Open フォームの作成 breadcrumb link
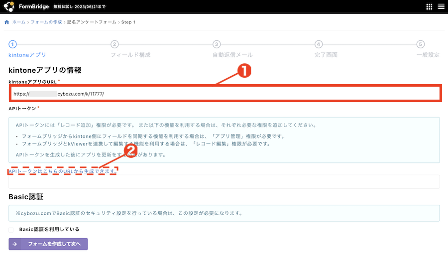The image size is (448, 259). [46, 22]
